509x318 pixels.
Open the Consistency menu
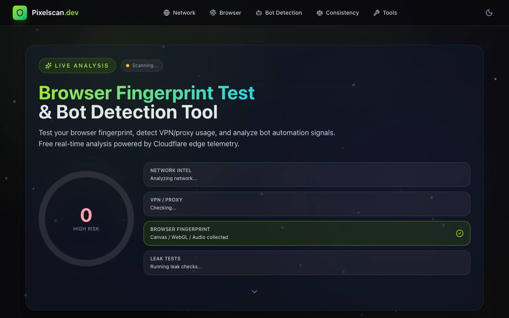338,13
